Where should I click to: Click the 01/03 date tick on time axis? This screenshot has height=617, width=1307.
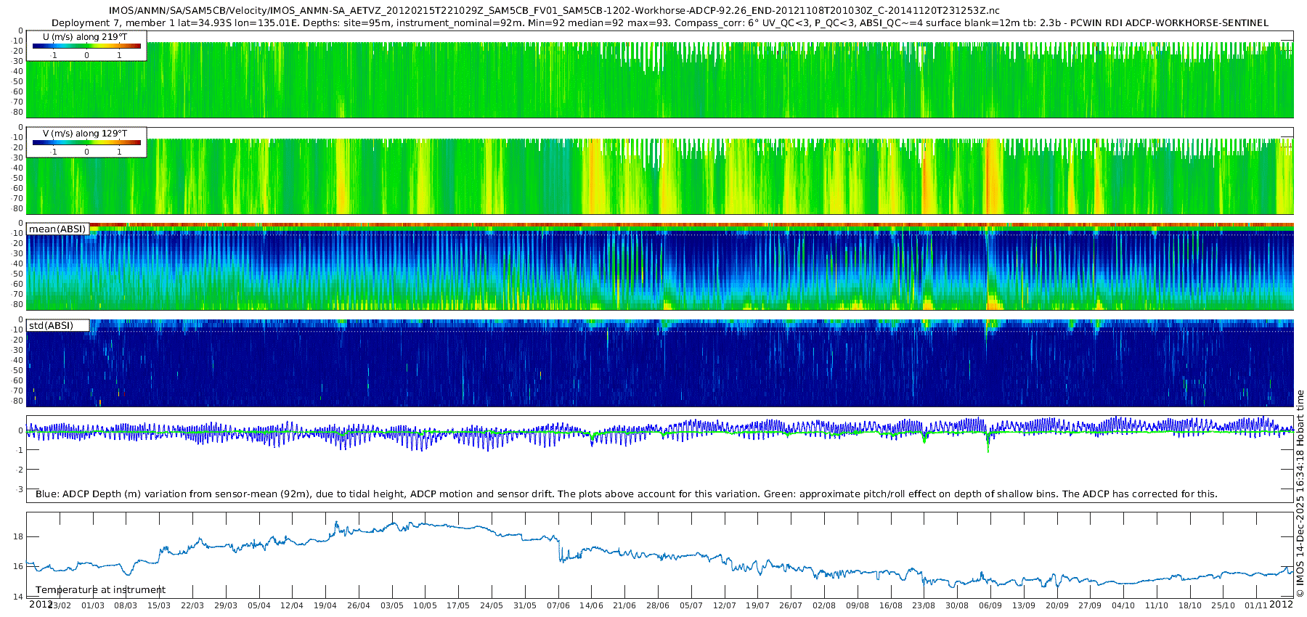pos(92,606)
